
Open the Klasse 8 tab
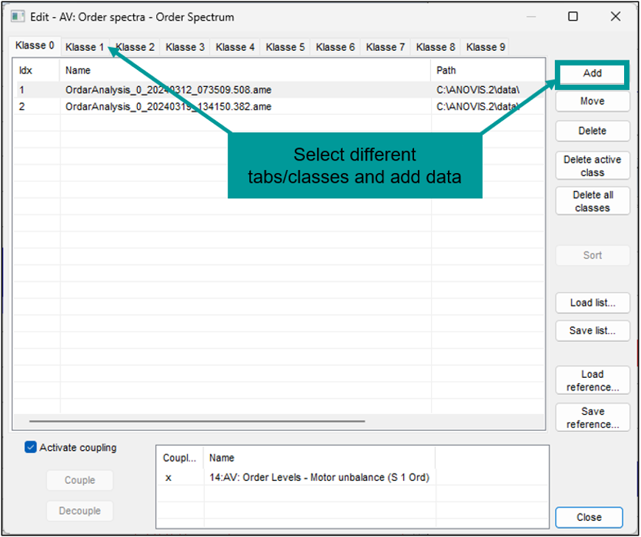435,47
